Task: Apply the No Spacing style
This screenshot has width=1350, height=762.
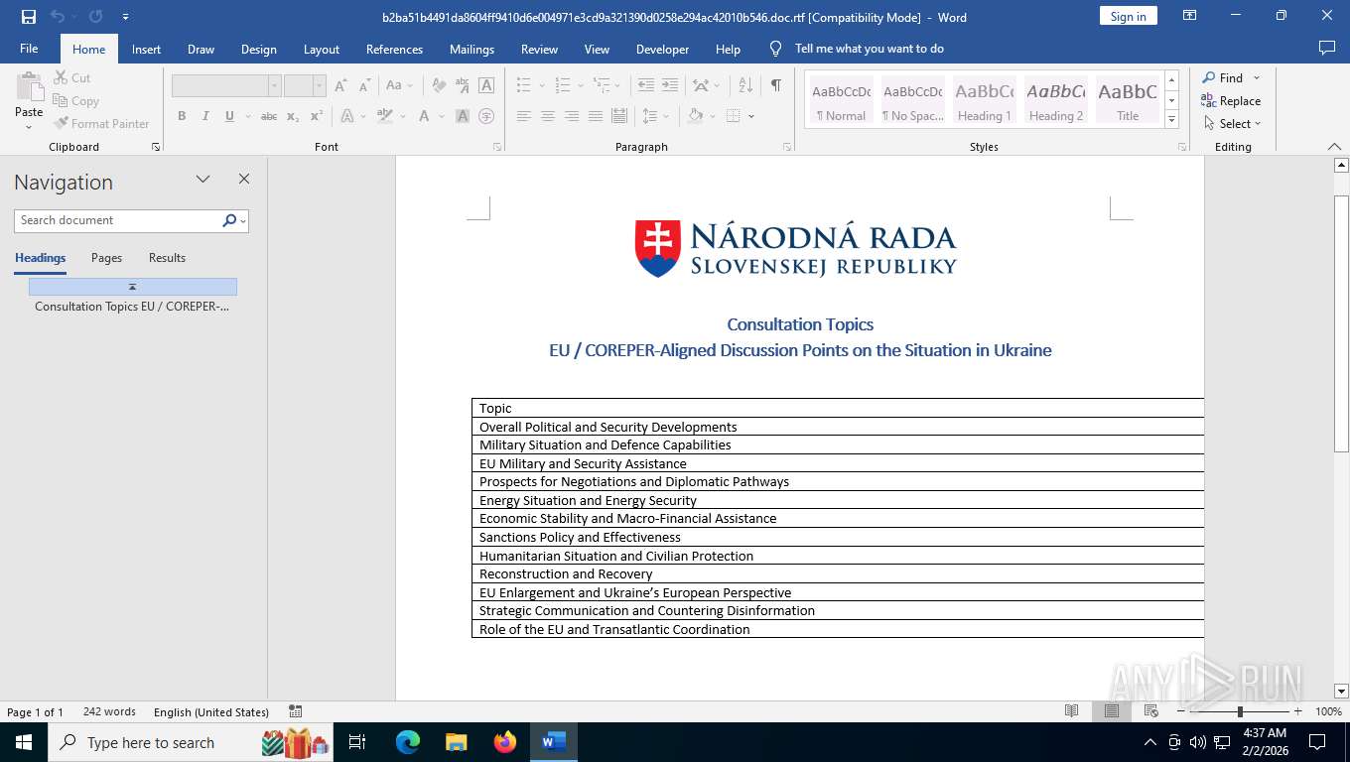Action: click(x=912, y=100)
